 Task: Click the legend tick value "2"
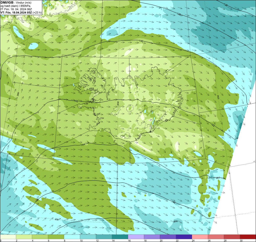click(x=17, y=240)
